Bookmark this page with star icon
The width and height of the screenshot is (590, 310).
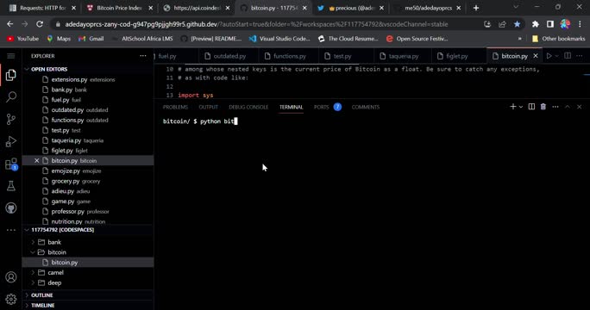click(517, 24)
